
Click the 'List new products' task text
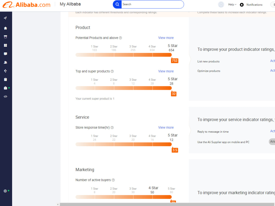coord(208,62)
